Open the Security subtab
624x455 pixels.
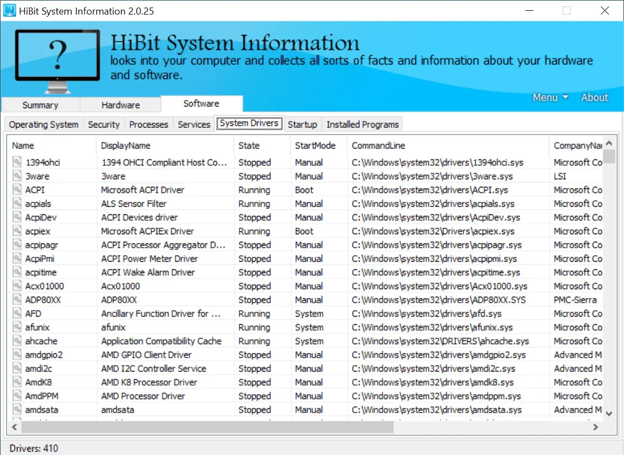104,124
